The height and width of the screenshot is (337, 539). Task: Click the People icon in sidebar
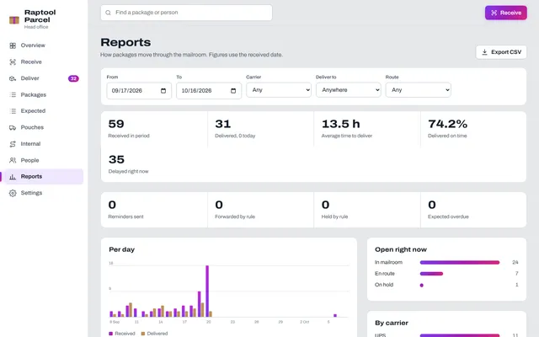13,160
